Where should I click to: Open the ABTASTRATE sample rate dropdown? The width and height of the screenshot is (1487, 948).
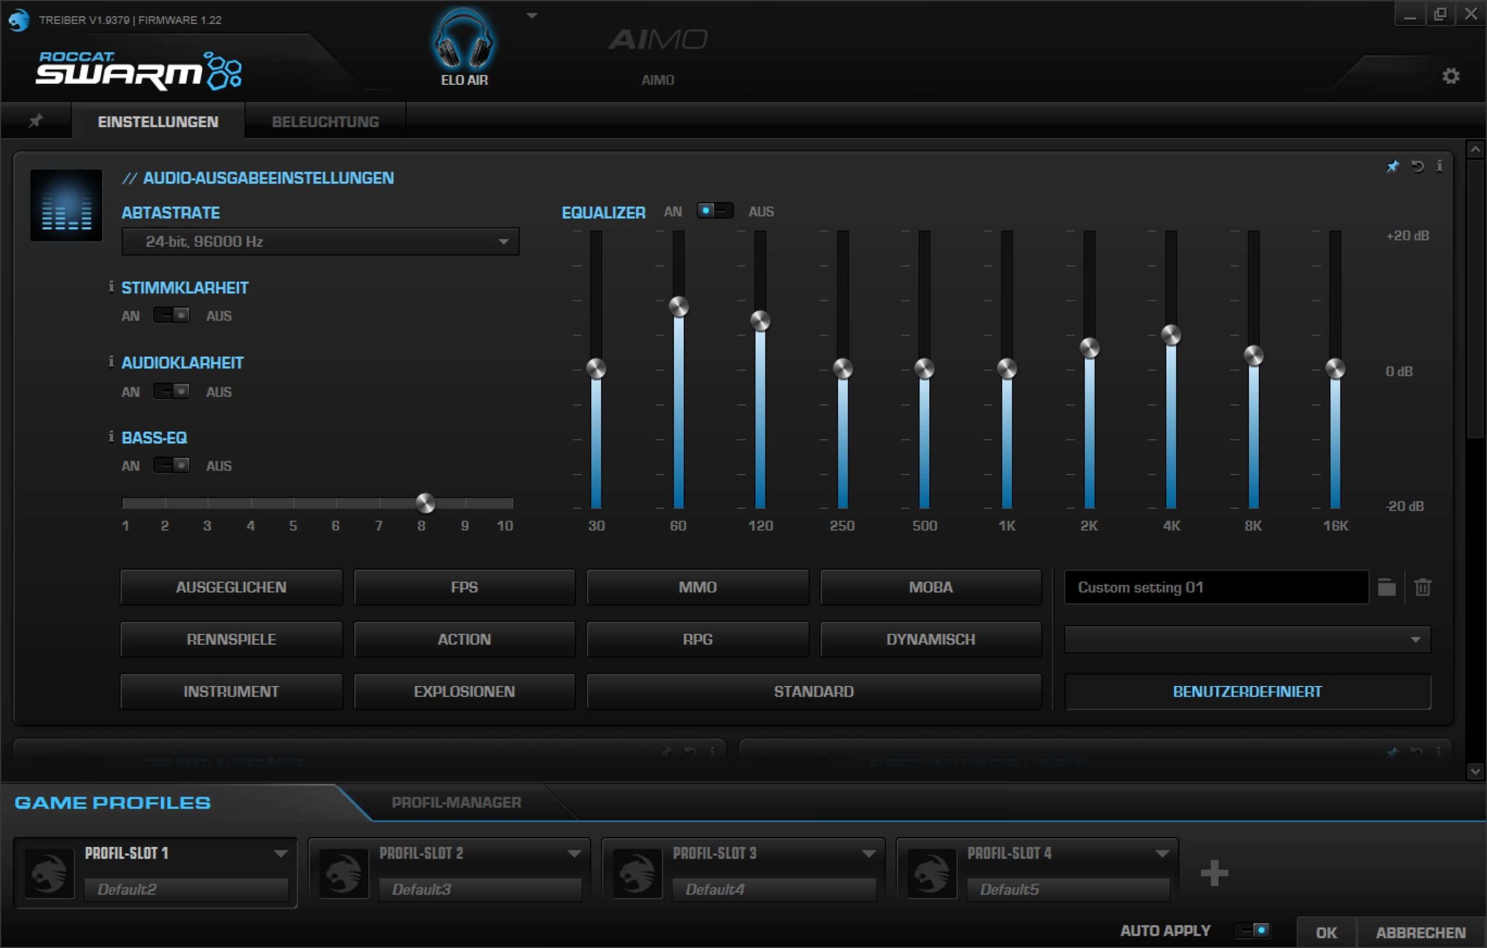(320, 242)
